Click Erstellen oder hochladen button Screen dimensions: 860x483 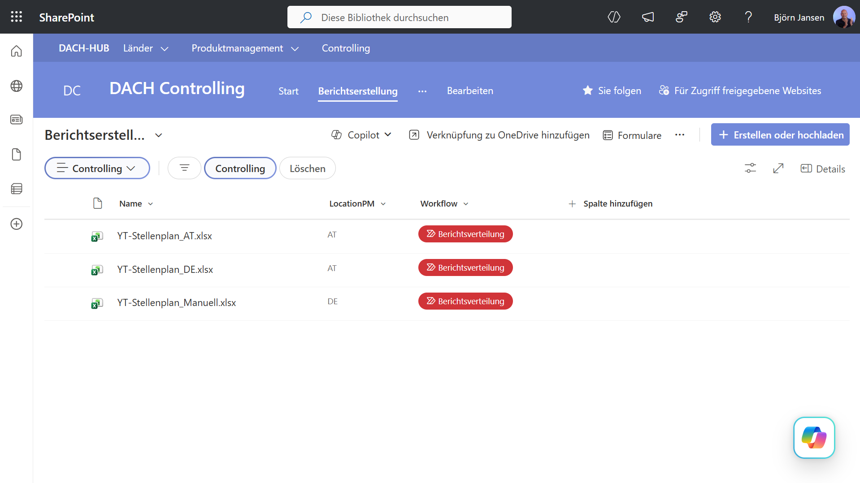pyautogui.click(x=780, y=134)
